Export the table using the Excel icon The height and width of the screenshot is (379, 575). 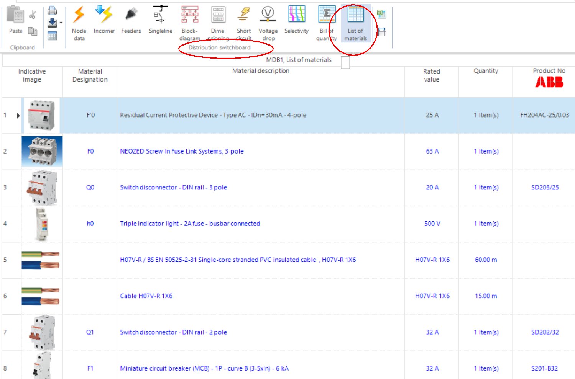[381, 14]
